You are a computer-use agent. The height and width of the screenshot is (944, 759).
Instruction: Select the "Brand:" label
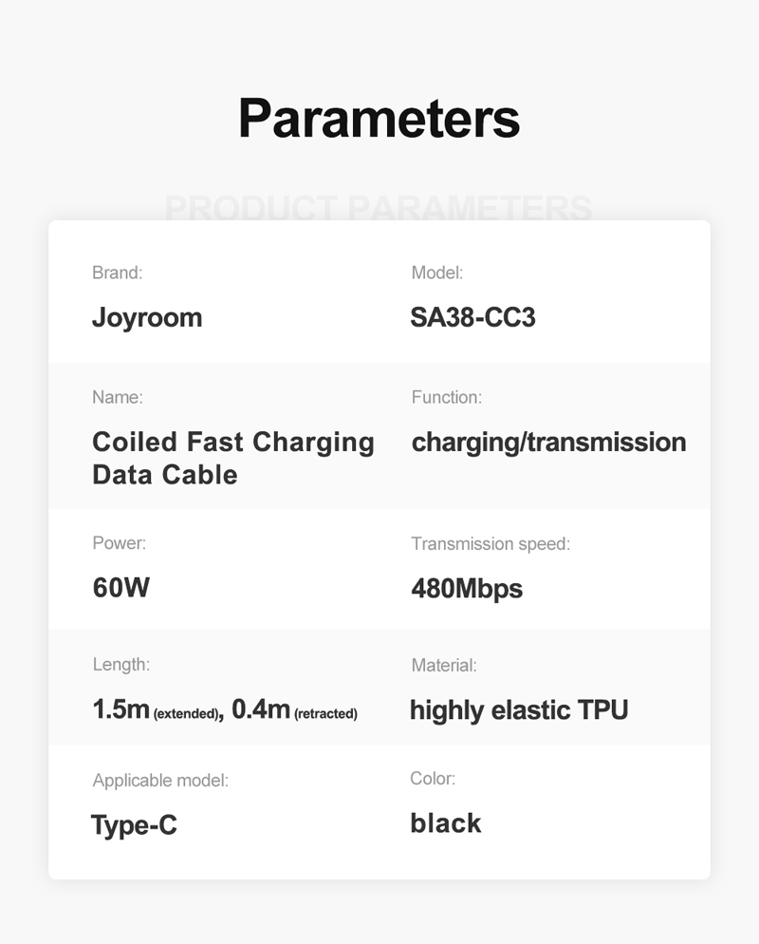[x=117, y=274]
